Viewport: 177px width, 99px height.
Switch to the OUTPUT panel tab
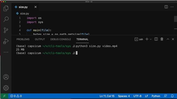[x=40, y=39]
